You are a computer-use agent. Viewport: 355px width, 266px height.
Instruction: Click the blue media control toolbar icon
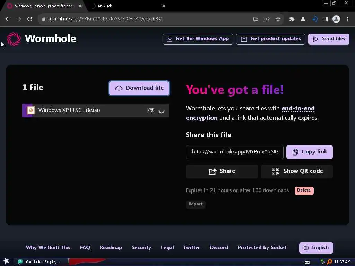point(314,19)
